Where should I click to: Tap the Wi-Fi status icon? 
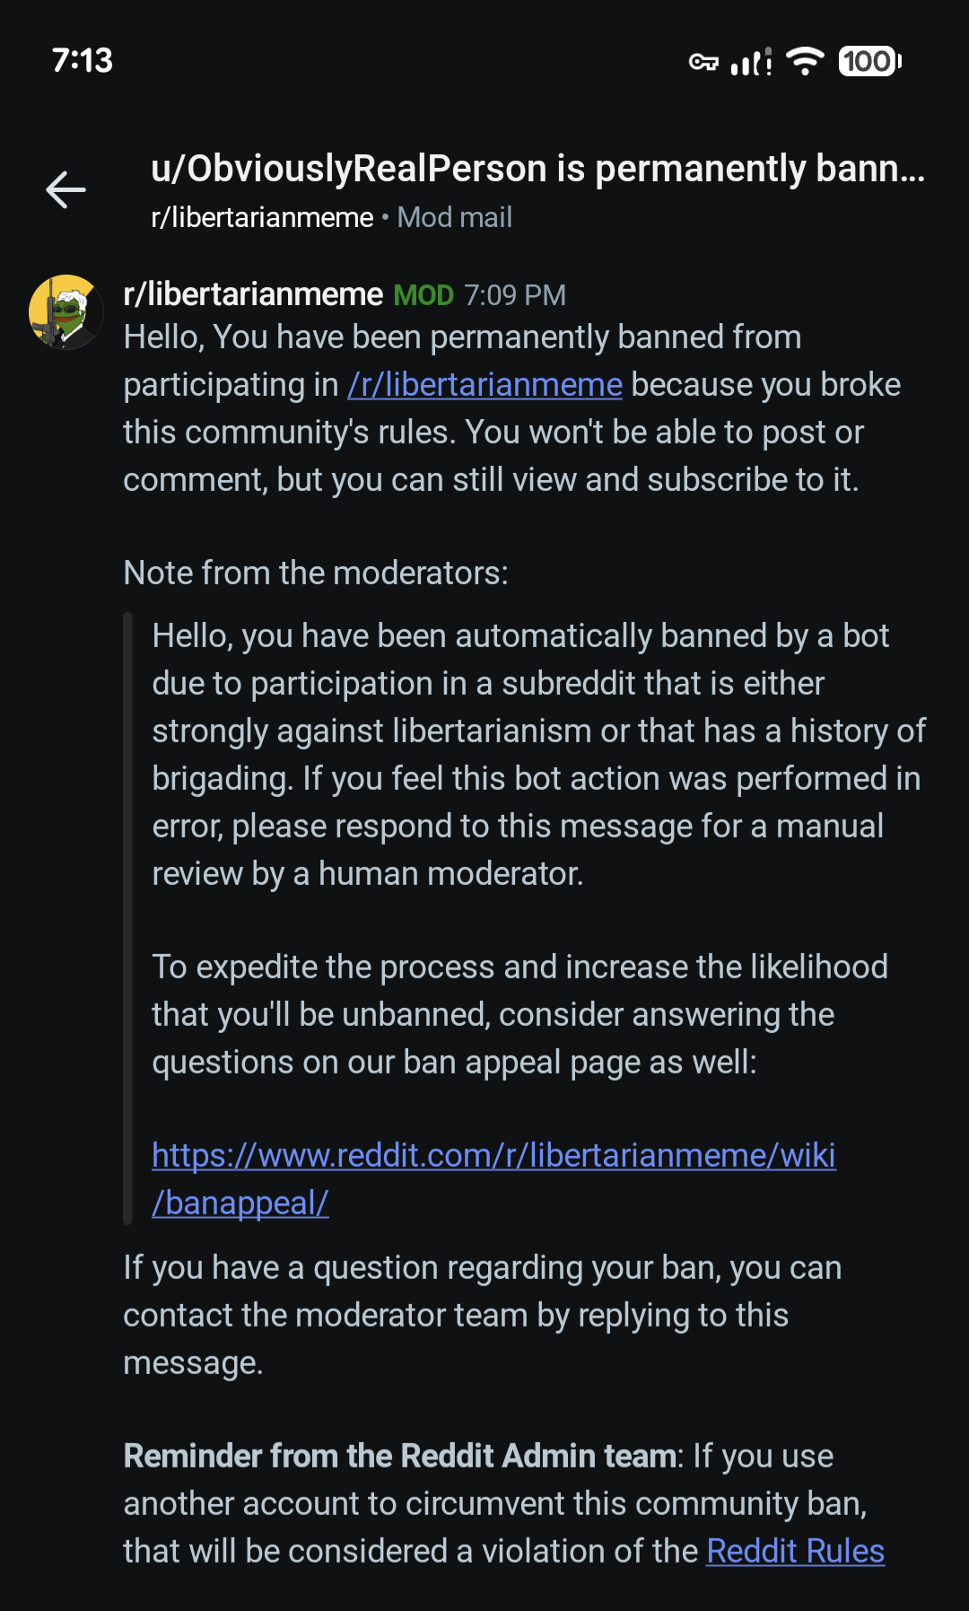(805, 61)
